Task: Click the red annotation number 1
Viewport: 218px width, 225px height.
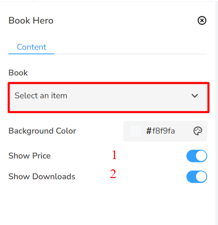Action: coord(114,155)
